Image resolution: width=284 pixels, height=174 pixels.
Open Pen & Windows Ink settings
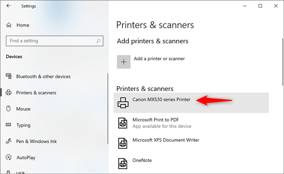(x=36, y=141)
